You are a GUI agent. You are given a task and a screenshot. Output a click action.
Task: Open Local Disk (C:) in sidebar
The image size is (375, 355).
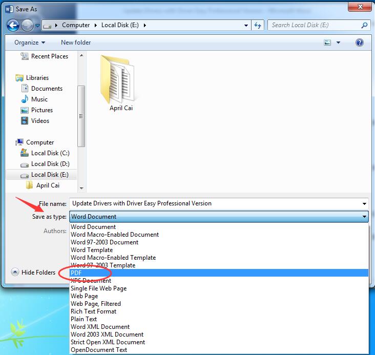(50, 153)
